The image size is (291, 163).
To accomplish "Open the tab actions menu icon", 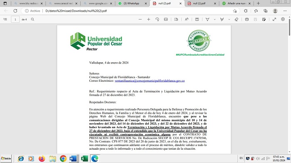I will tap(5, 3).
